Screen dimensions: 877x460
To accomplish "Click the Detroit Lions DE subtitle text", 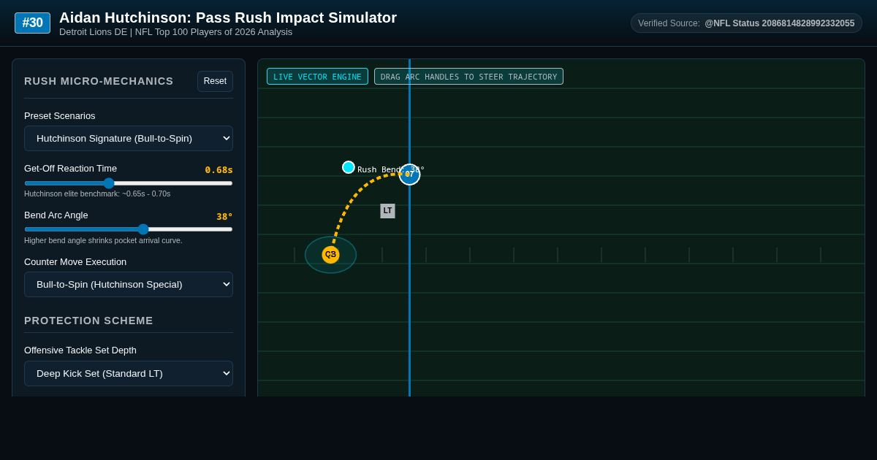I will tap(175, 32).
